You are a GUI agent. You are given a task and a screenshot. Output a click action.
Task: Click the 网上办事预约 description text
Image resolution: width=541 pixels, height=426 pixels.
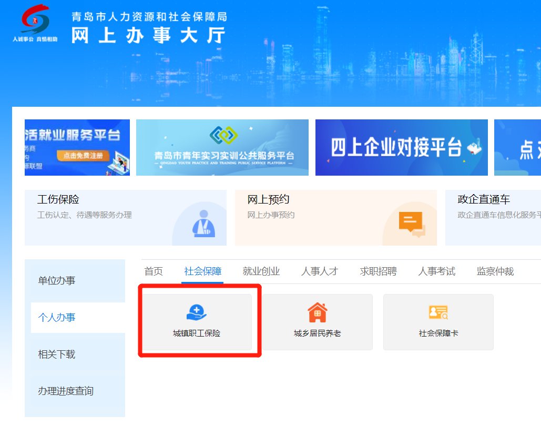tap(271, 215)
